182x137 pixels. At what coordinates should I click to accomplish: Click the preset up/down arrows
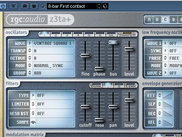(99, 6)
